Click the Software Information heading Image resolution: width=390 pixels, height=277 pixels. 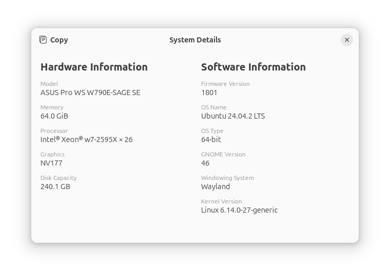click(253, 67)
